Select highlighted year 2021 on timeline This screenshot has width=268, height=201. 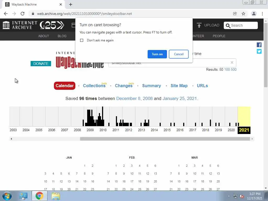click(x=244, y=130)
